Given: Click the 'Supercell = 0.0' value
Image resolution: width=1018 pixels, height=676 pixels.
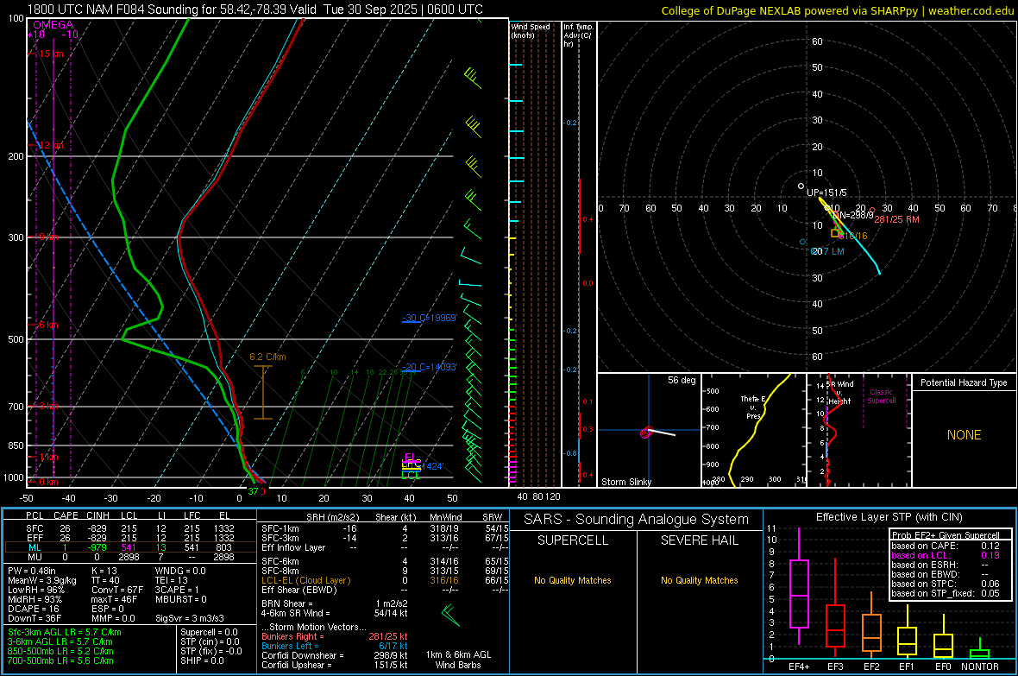Looking at the screenshot, I should (x=209, y=633).
